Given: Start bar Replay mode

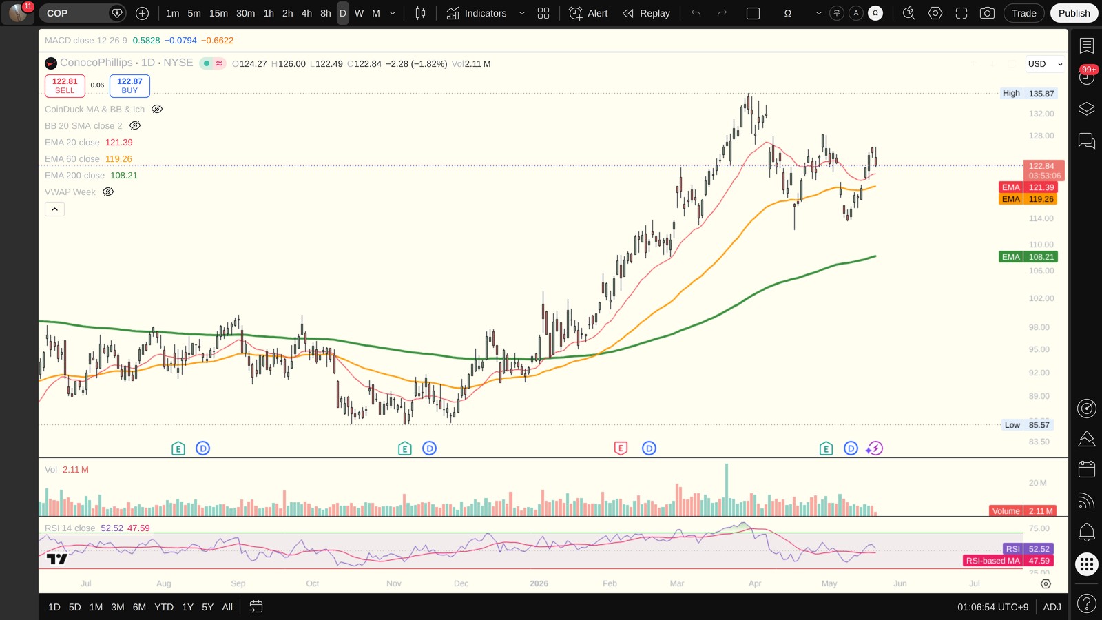Looking at the screenshot, I should coord(646,13).
